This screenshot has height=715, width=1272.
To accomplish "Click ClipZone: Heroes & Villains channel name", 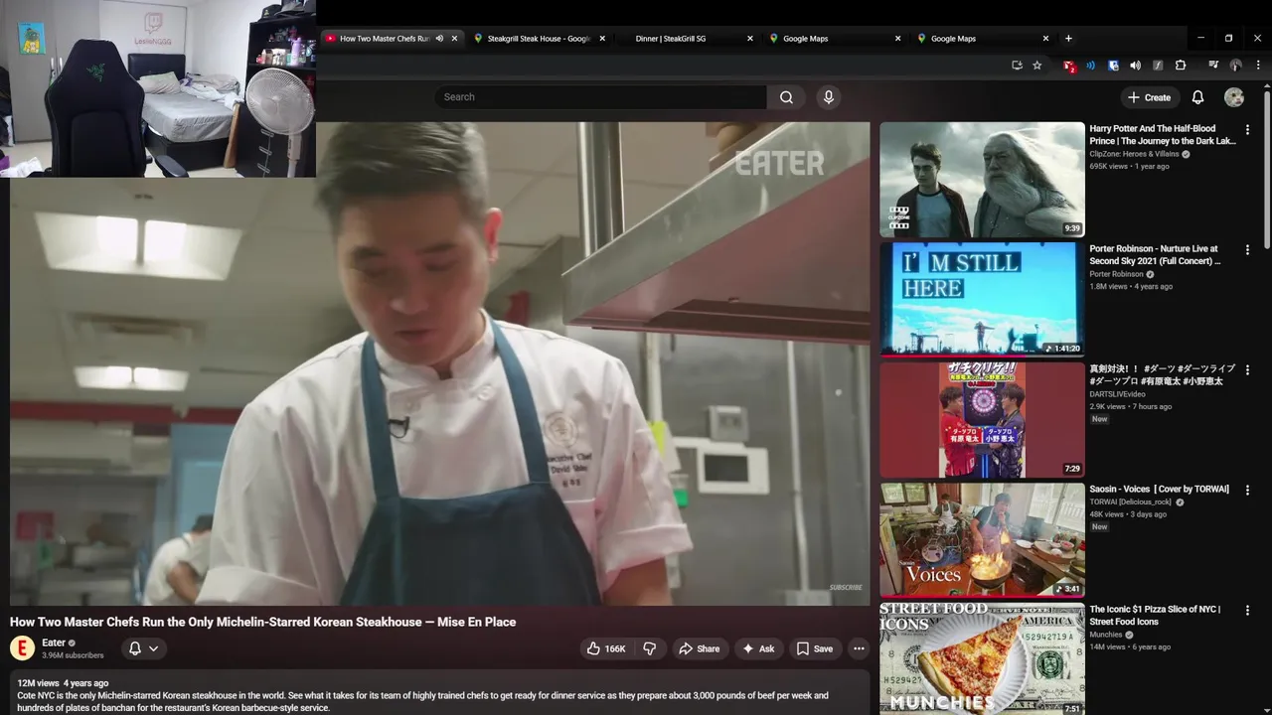I will pos(1134,154).
